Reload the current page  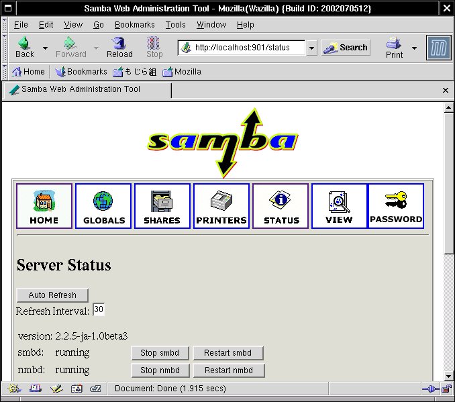click(119, 47)
